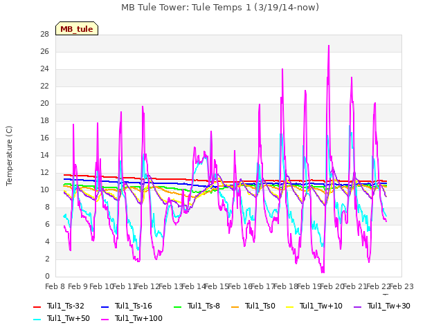Click the Feb 9 x-axis label
This screenshot has width=443, height=332.
coord(78,286)
